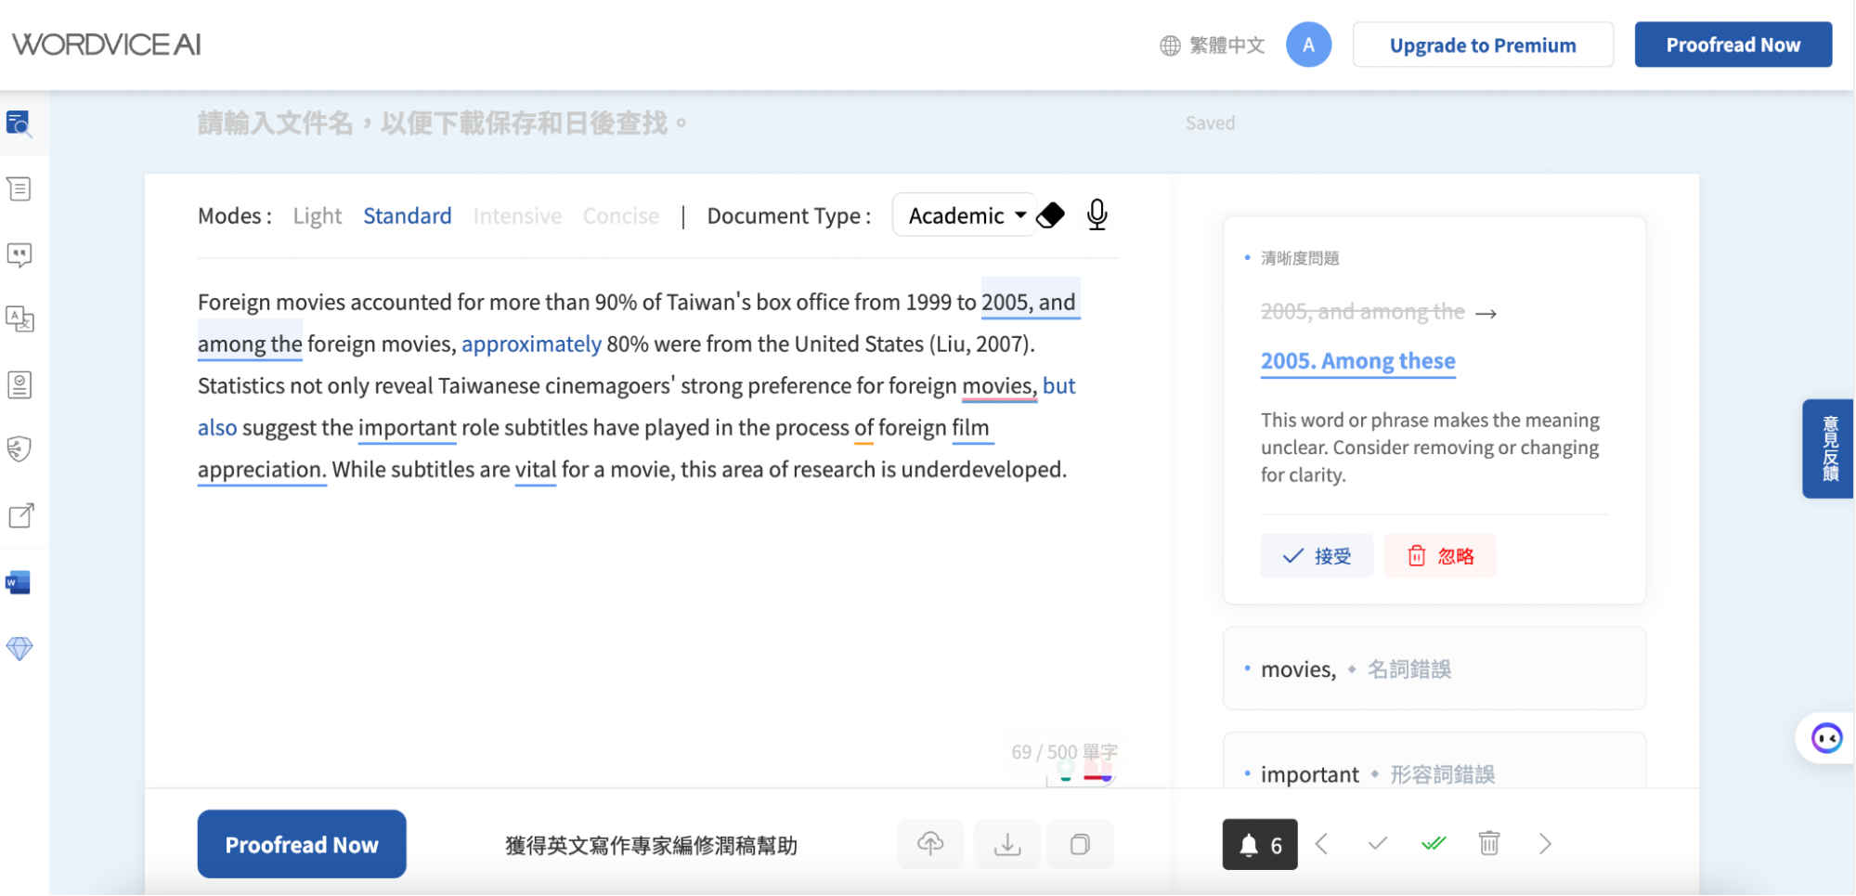Accept the '2005. Among these' suggestion
The width and height of the screenshot is (1856, 896).
click(x=1317, y=555)
